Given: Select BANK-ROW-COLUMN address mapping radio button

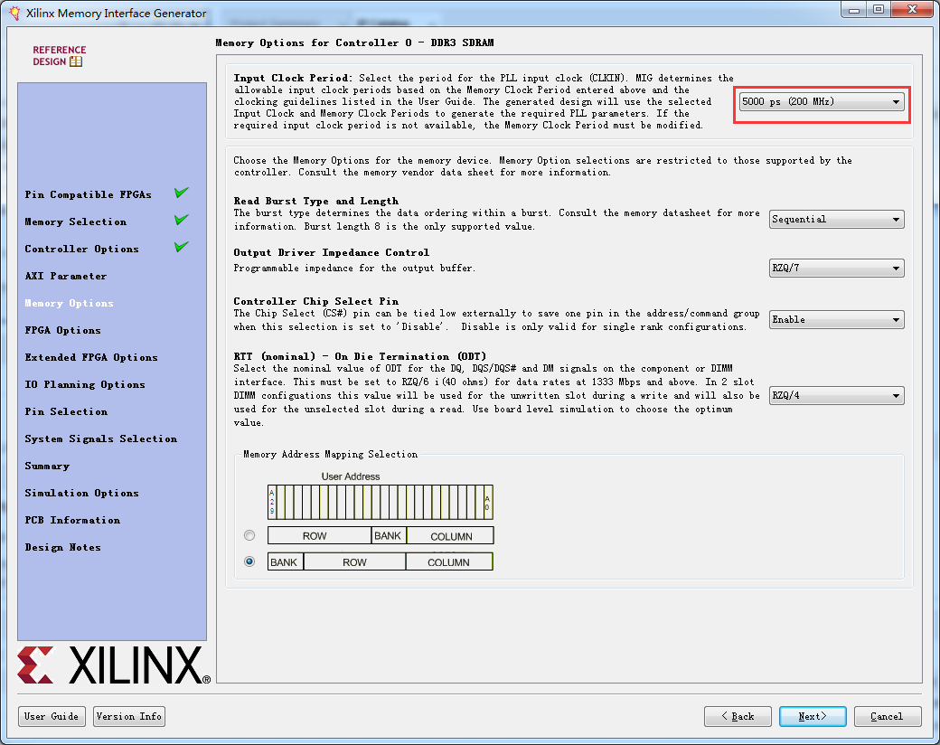Looking at the screenshot, I should click(x=249, y=561).
